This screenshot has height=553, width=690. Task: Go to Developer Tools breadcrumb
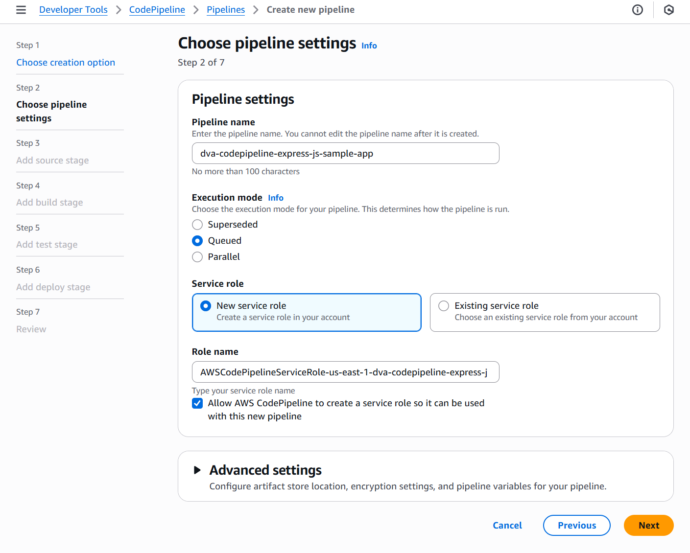[73, 10]
